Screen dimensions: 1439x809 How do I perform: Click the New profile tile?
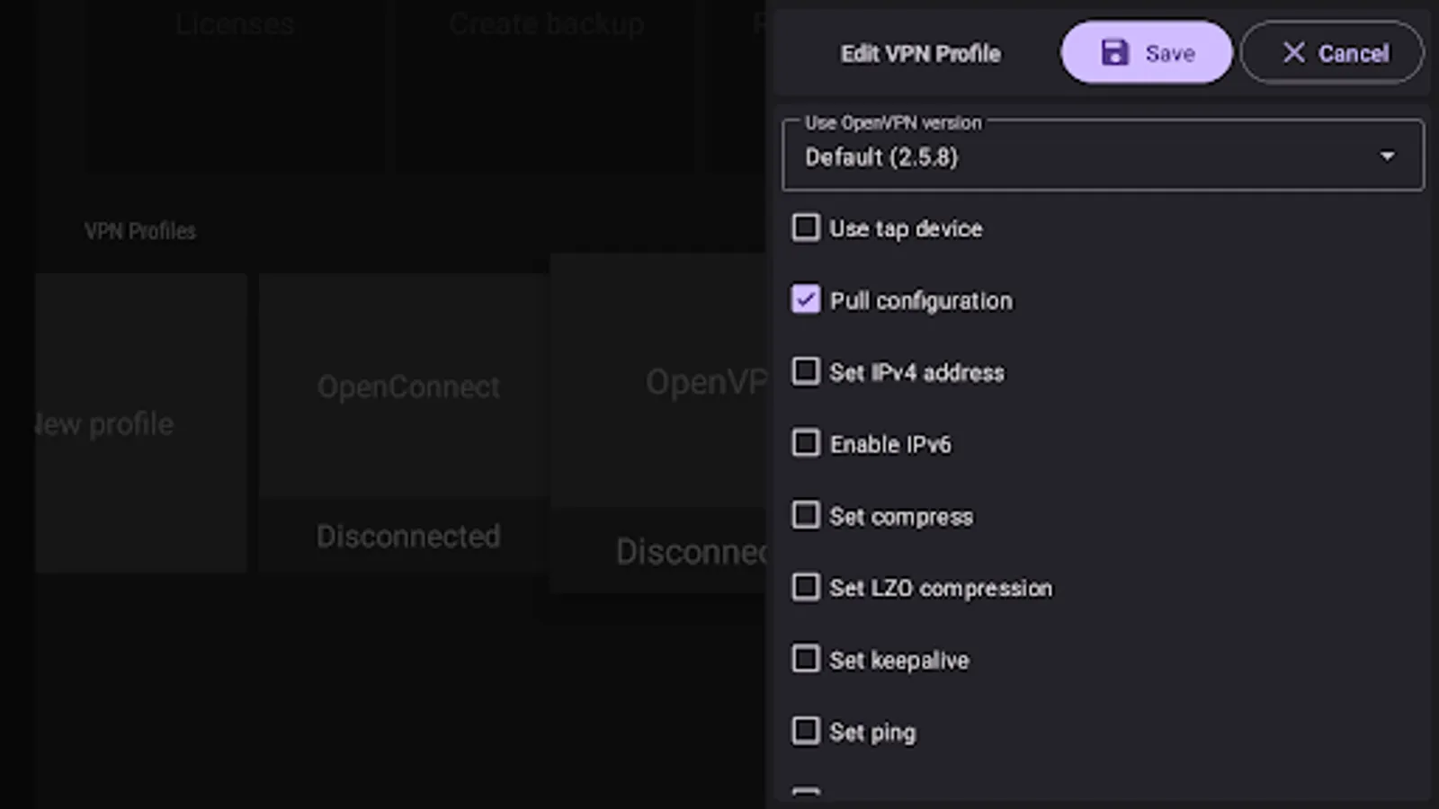click(x=139, y=422)
